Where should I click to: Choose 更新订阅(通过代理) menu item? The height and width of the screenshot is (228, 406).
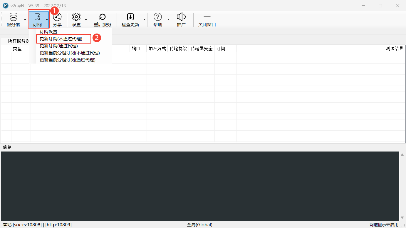point(58,46)
